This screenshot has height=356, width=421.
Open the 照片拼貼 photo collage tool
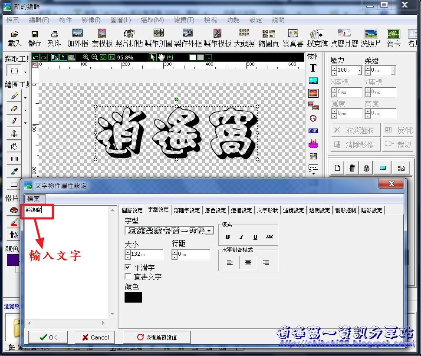(129, 38)
